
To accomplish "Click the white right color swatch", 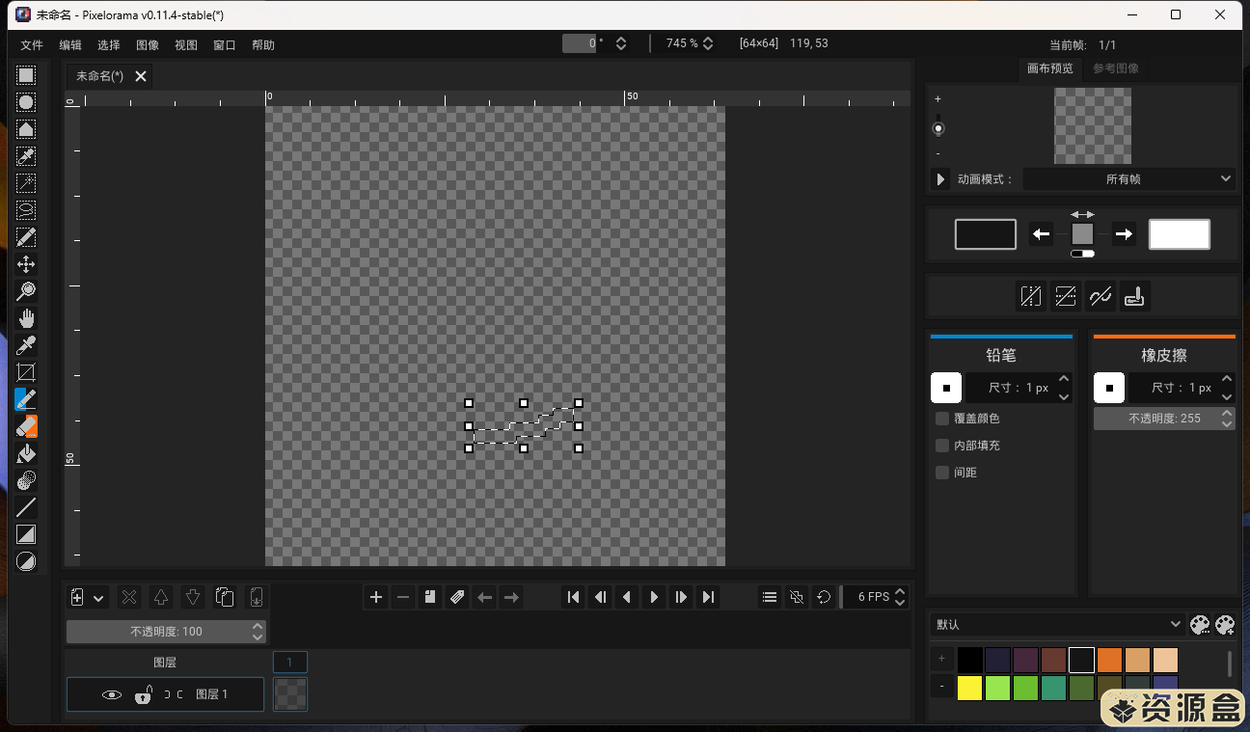I will click(x=1180, y=234).
